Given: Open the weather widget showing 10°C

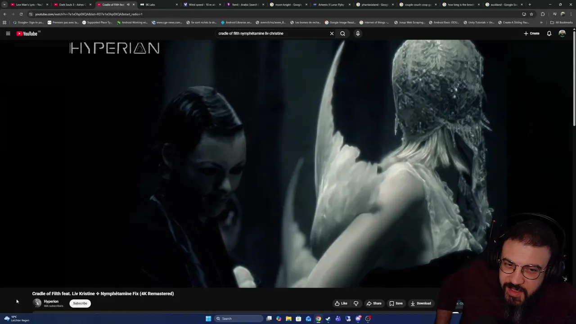Looking at the screenshot, I should [17, 319].
